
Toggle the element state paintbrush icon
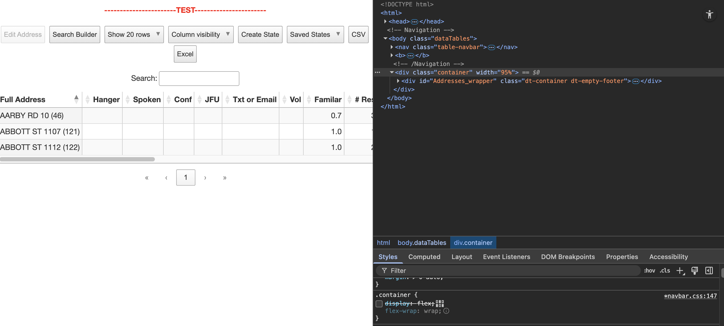pos(694,271)
